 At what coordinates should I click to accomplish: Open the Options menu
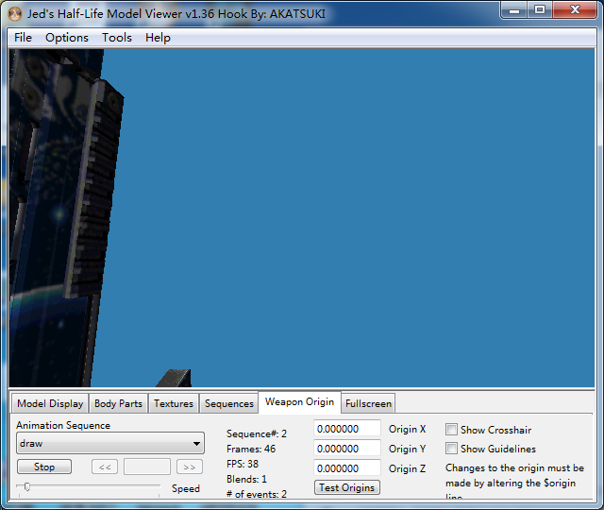click(67, 38)
